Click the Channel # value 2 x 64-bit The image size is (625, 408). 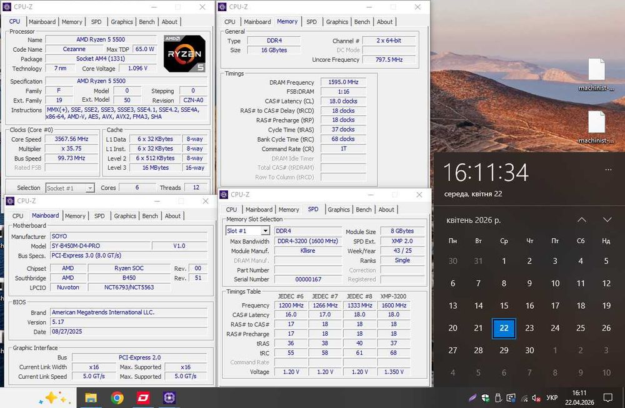point(389,40)
